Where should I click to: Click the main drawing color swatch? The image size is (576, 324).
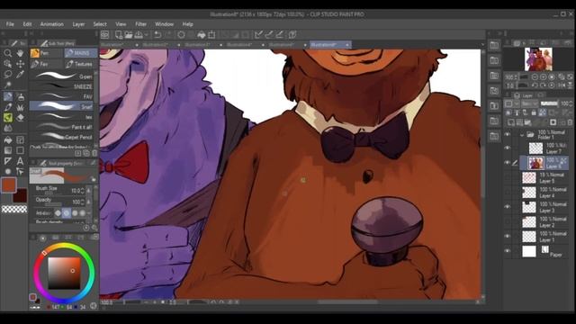tap(9, 184)
